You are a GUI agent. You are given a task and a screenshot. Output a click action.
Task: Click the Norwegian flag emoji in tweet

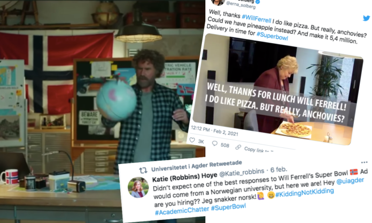(x=353, y=172)
